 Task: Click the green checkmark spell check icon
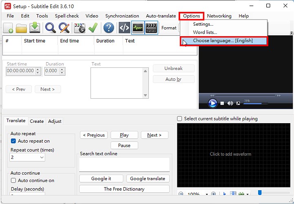click(x=93, y=28)
